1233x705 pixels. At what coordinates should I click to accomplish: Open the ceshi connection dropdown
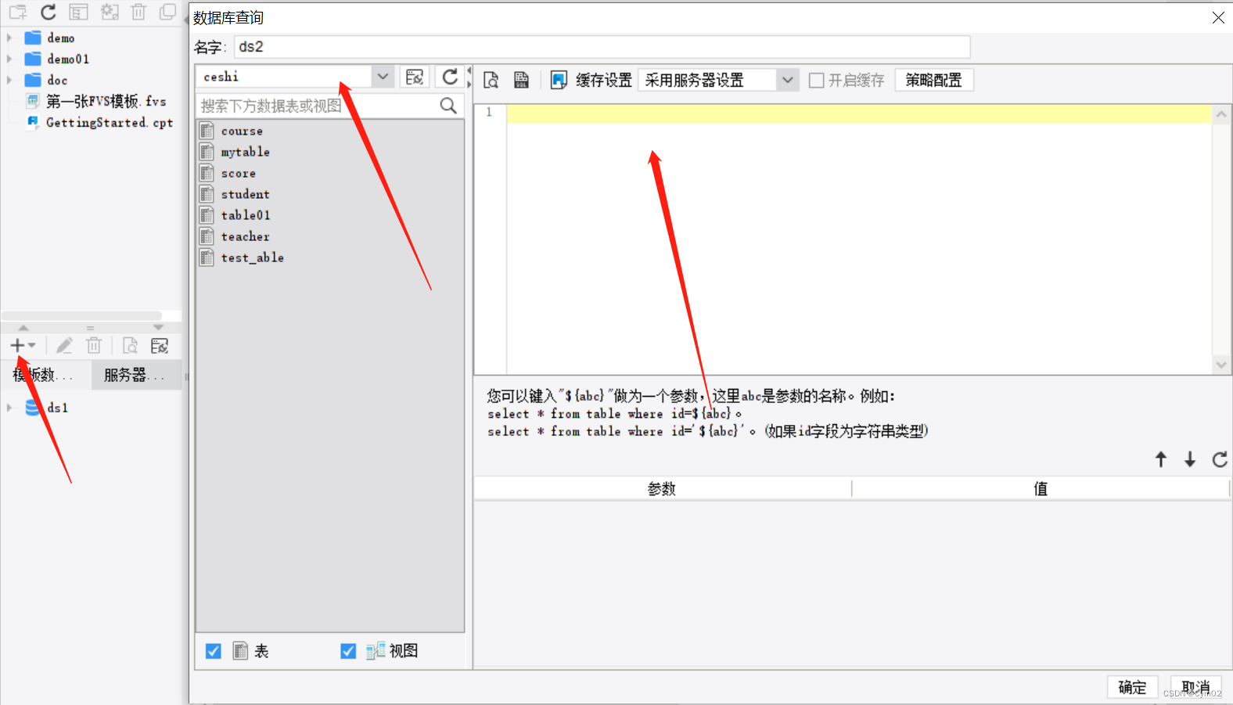coord(383,77)
